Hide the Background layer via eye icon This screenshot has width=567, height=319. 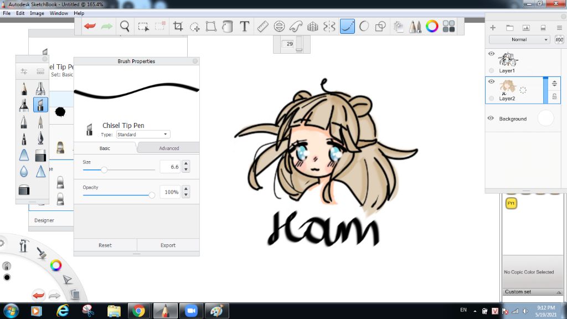[x=491, y=119]
